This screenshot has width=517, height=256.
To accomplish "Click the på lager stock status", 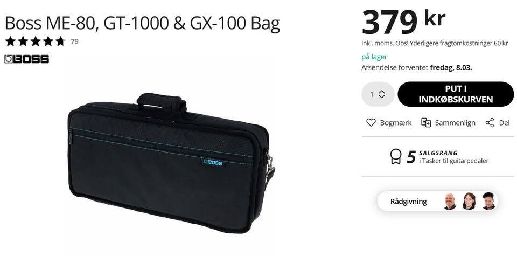I will tap(374, 57).
